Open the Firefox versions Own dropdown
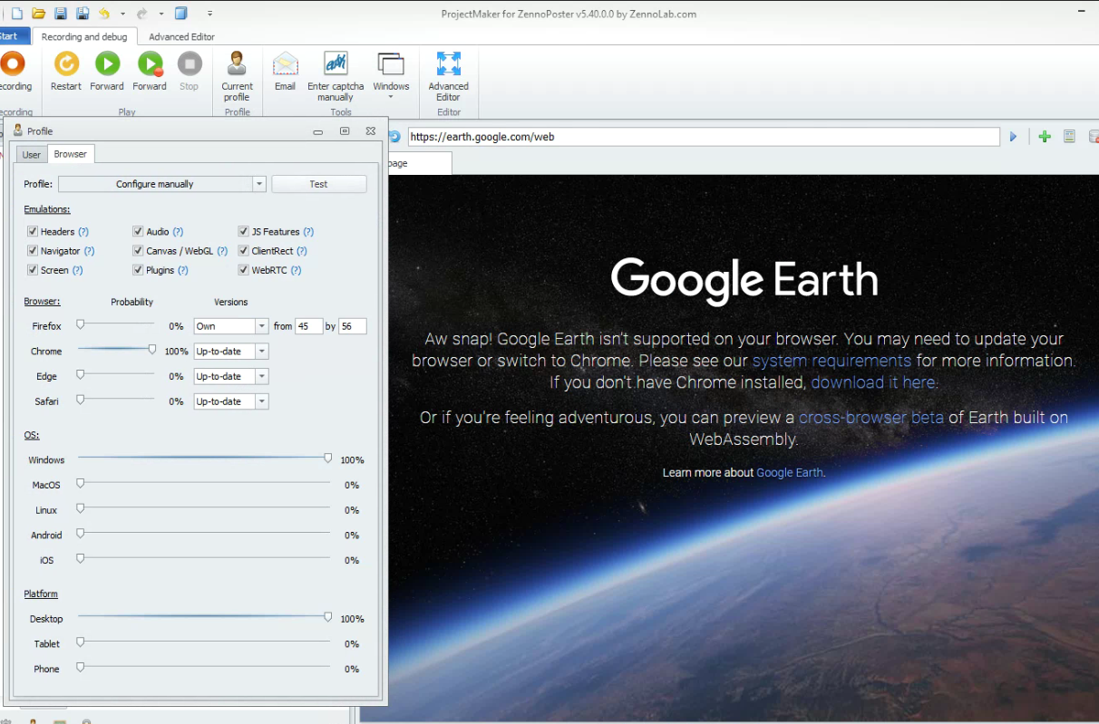 click(262, 326)
